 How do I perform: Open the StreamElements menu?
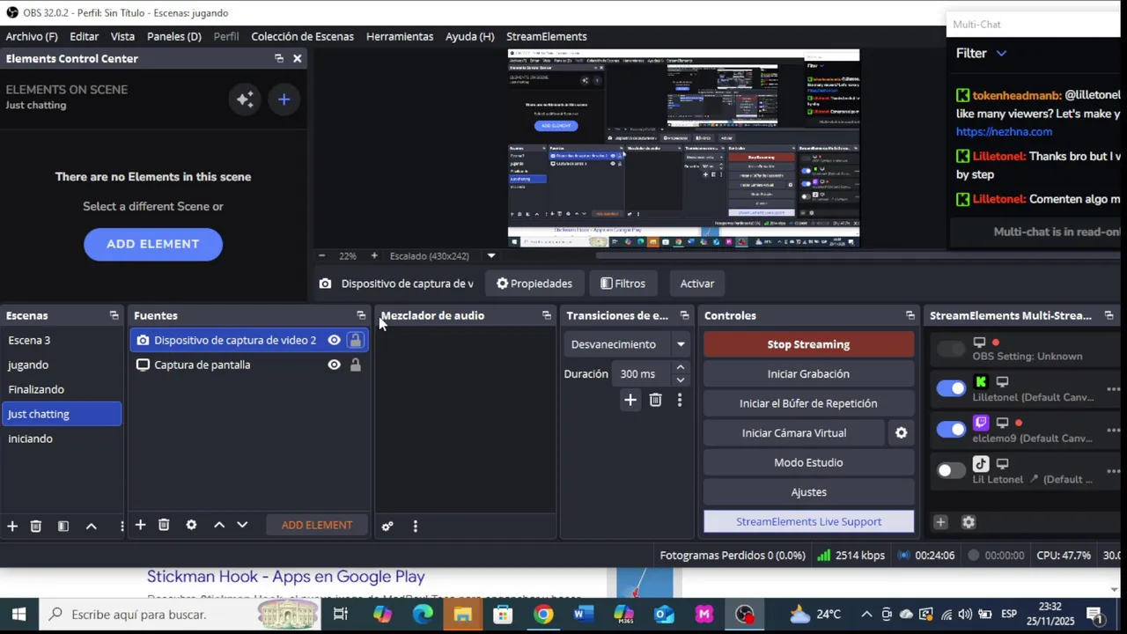point(546,36)
